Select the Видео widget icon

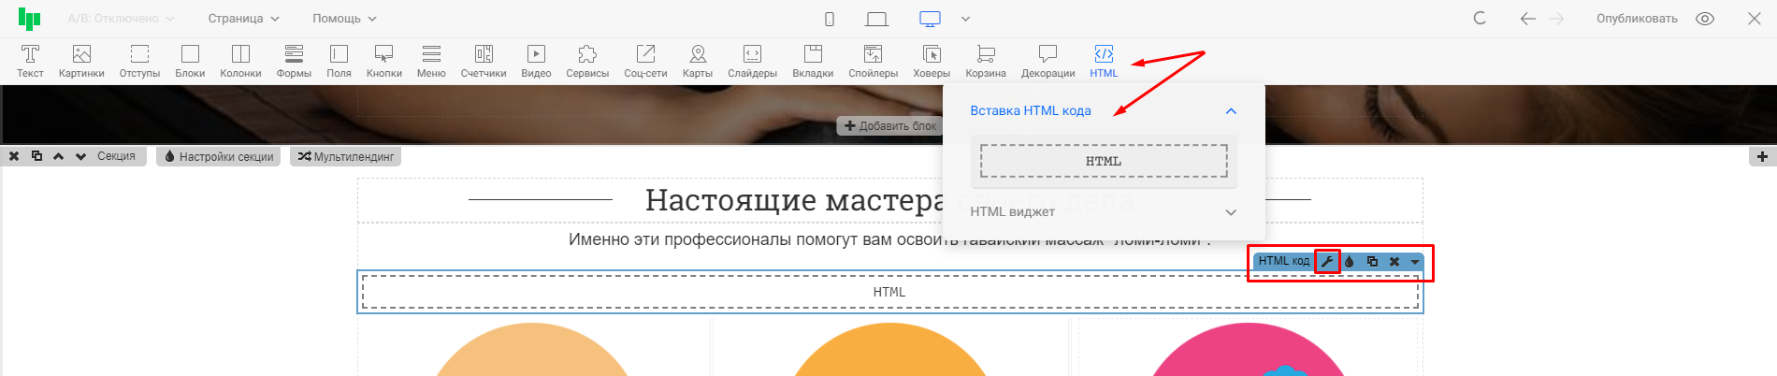click(x=536, y=61)
